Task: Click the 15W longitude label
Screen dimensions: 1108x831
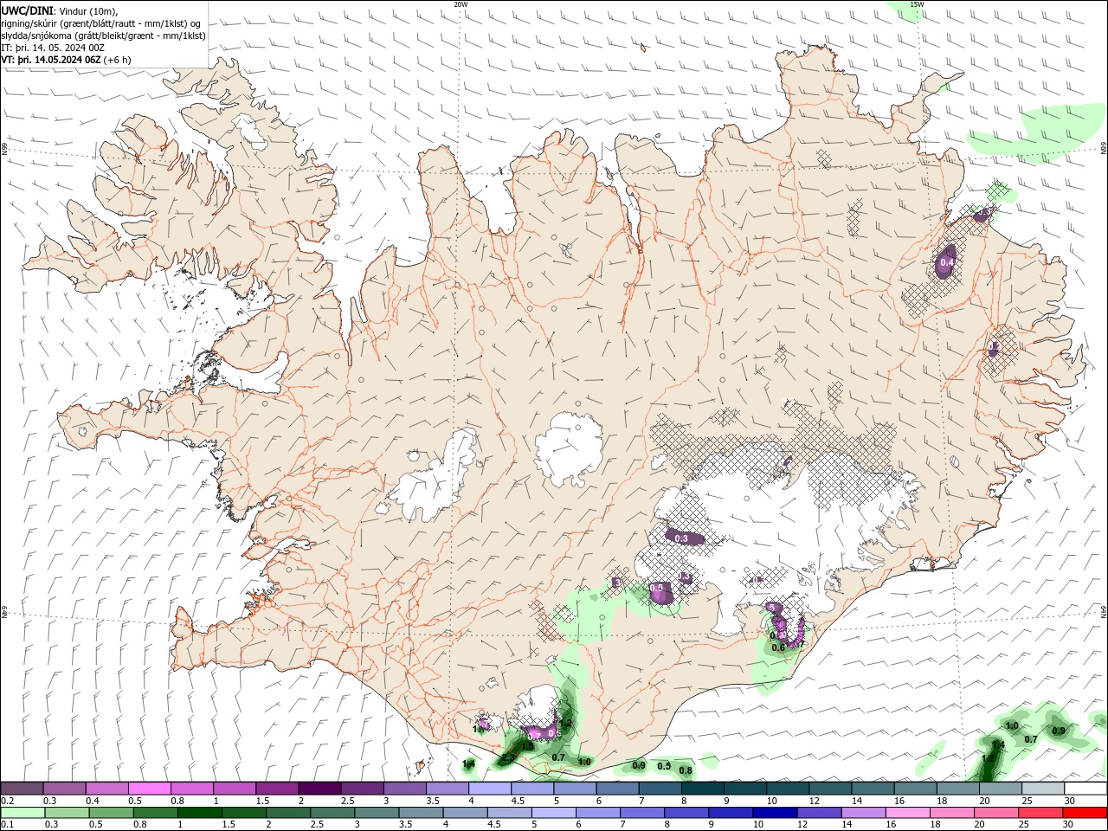Action: tap(917, 4)
